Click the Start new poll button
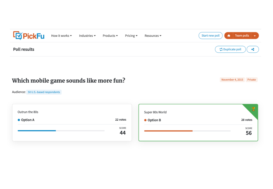This screenshot has height=189, width=273. coord(210,36)
